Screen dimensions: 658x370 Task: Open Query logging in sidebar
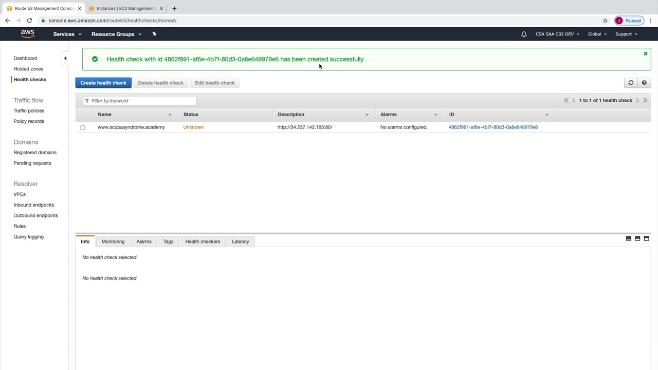29,237
